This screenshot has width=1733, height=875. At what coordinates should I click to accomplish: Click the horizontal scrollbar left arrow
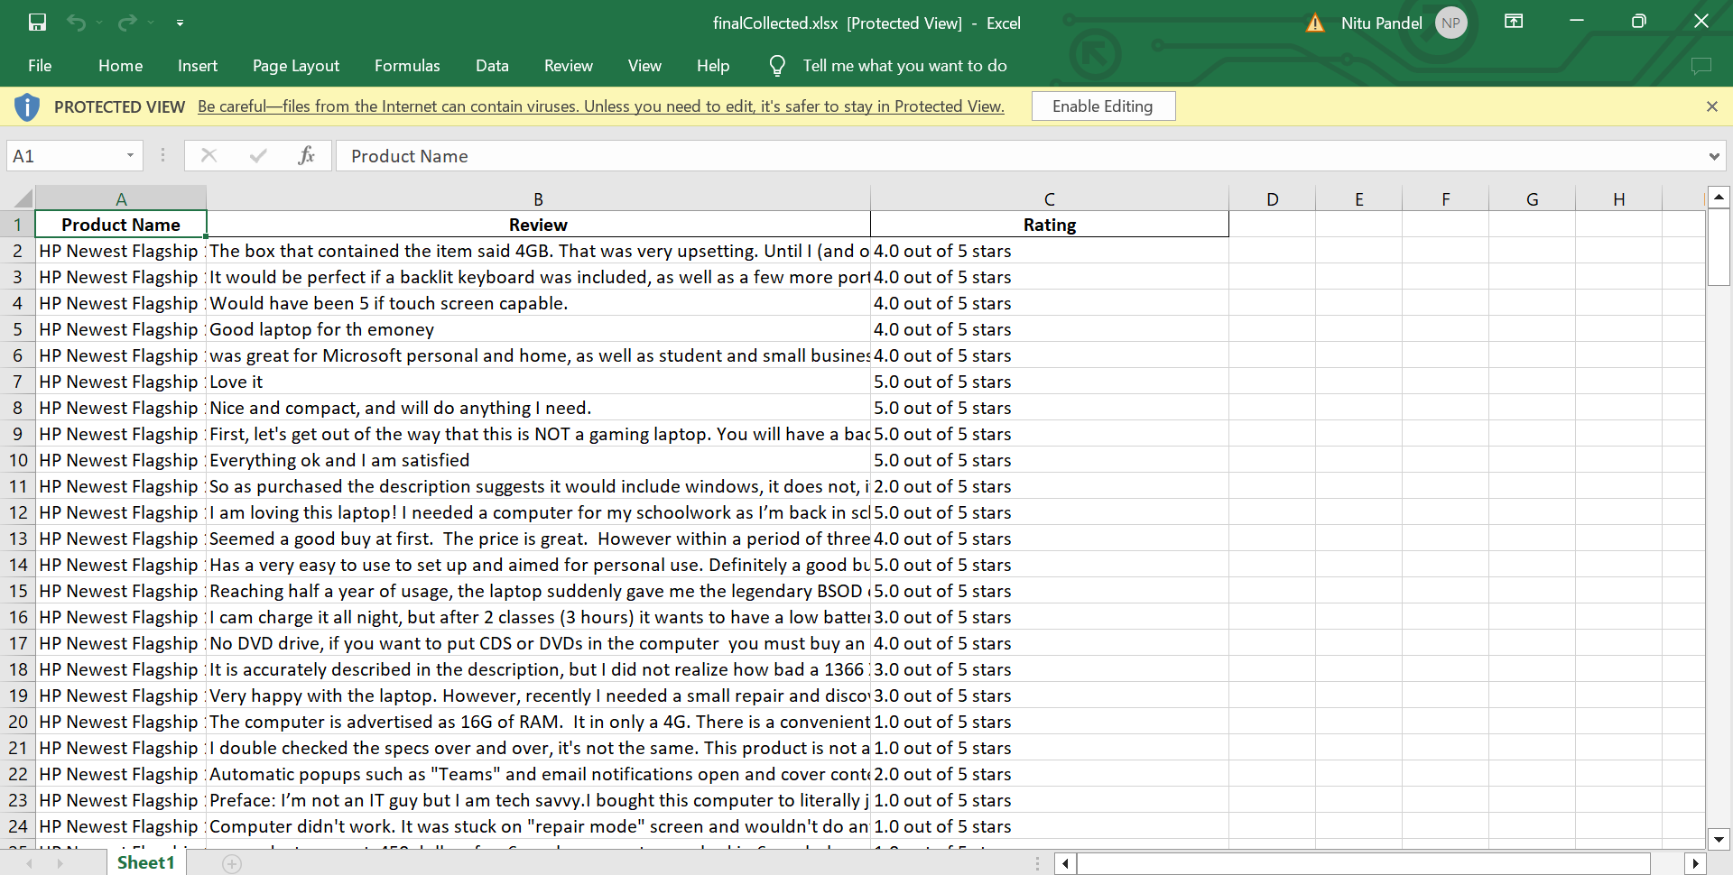coord(1065,863)
